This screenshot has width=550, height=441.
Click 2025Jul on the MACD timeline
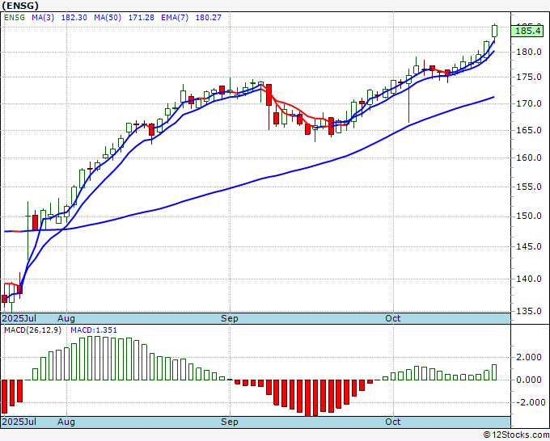point(19,422)
